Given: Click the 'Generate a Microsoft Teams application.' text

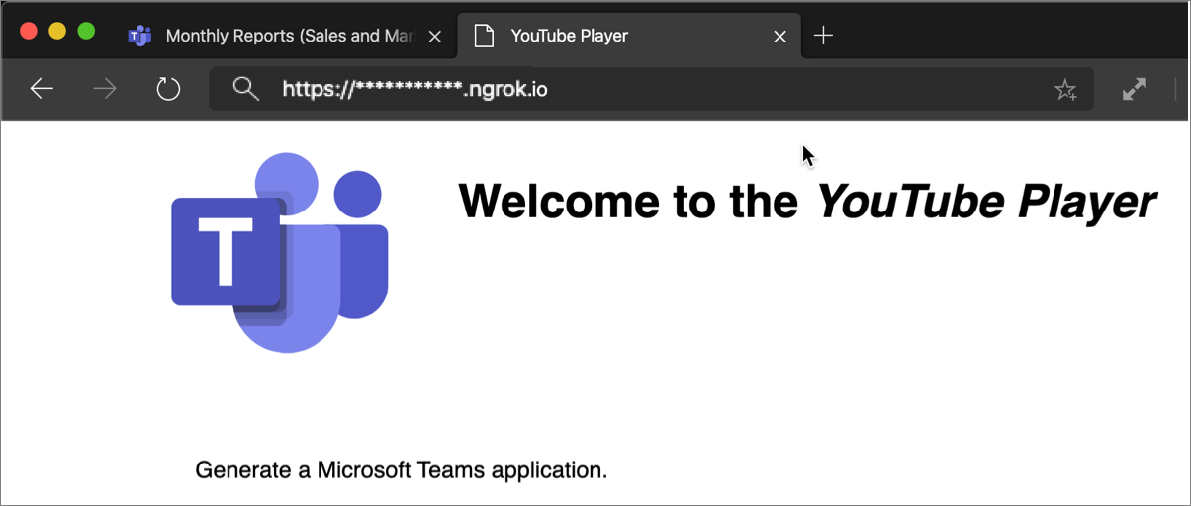Looking at the screenshot, I should tap(402, 470).
